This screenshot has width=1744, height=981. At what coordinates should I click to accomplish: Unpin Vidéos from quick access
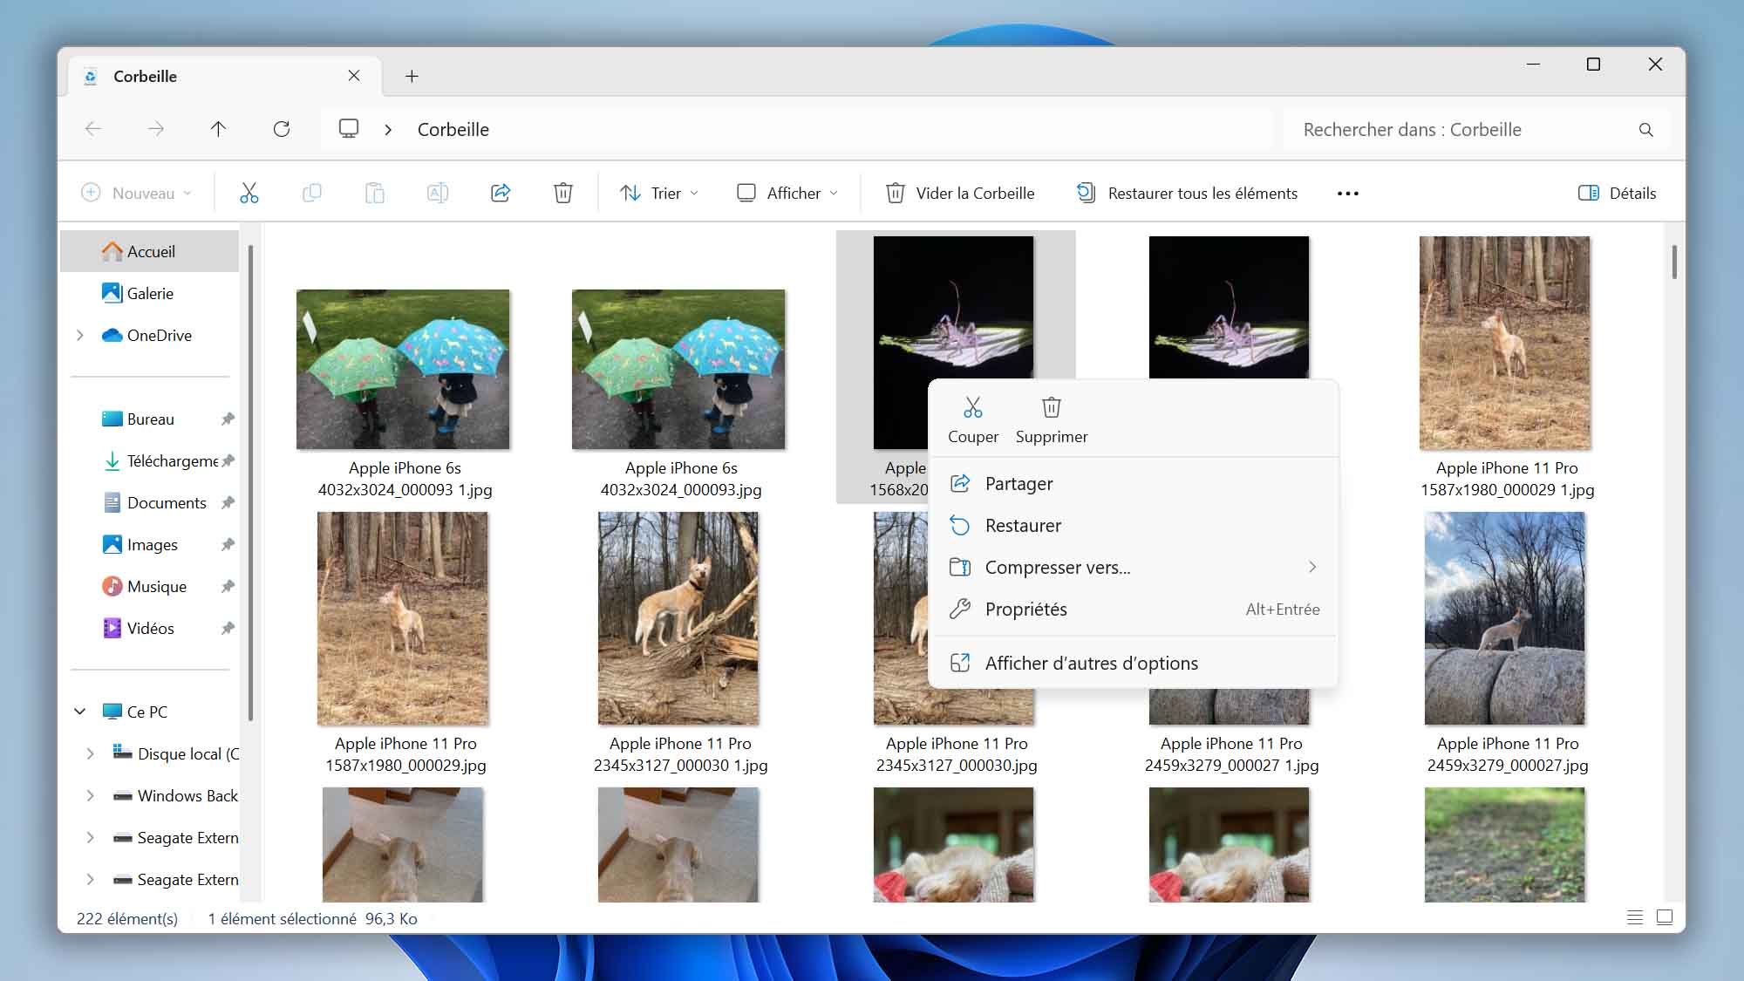tap(228, 629)
